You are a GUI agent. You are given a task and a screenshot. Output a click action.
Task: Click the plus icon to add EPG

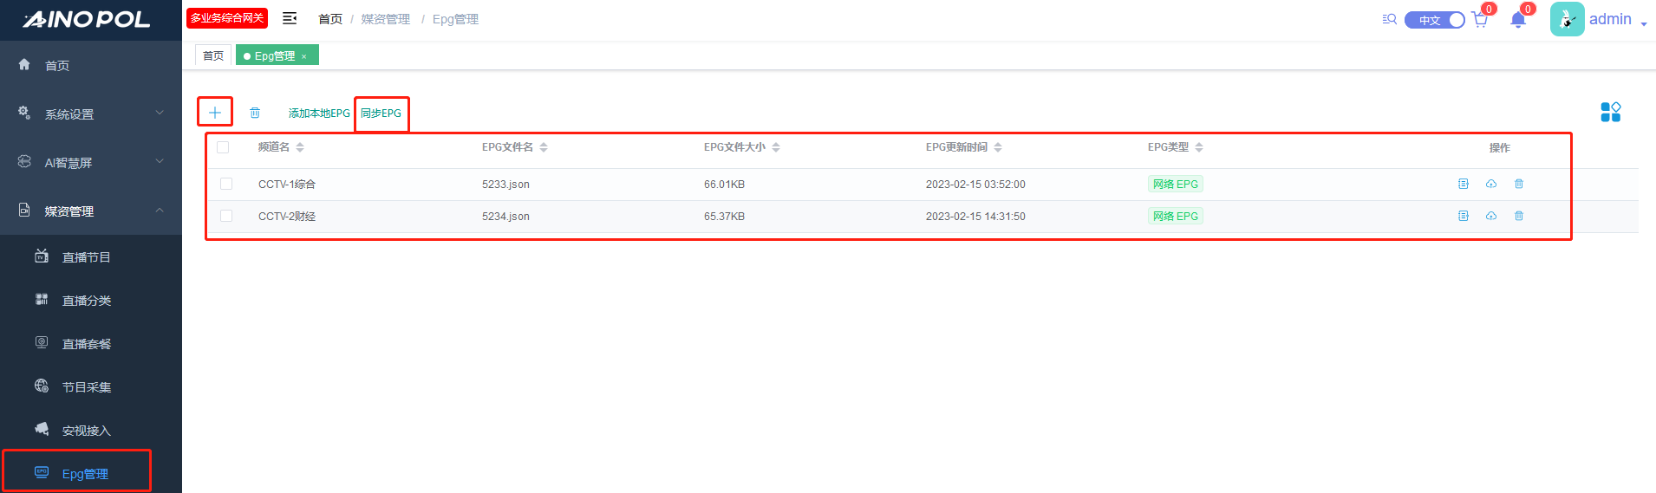point(215,113)
